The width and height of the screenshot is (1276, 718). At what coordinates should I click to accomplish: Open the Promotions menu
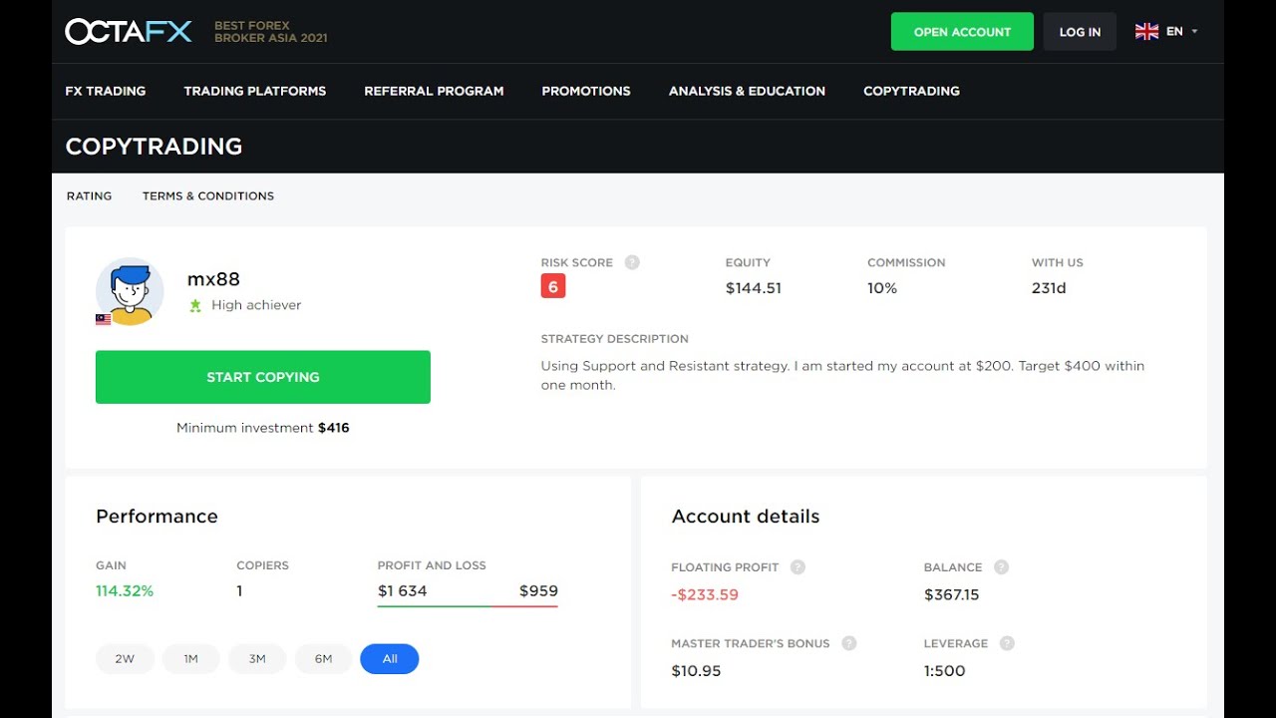[x=586, y=91]
